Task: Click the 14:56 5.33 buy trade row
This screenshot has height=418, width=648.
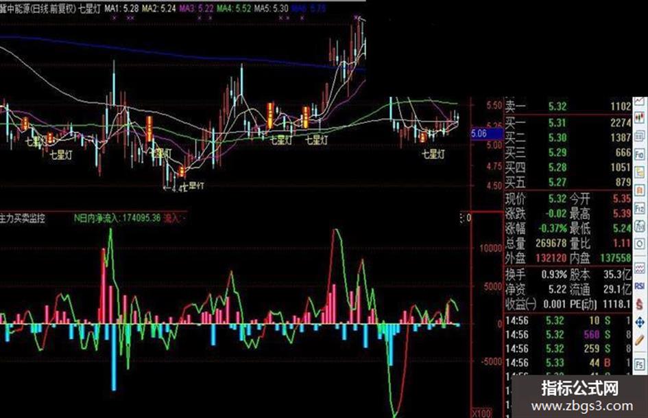Action: 568,362
